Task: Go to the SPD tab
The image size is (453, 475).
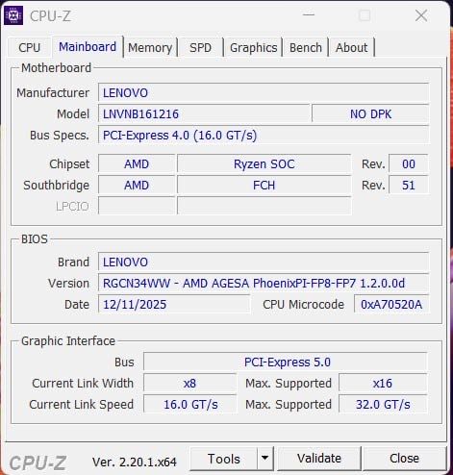Action: 200,48
